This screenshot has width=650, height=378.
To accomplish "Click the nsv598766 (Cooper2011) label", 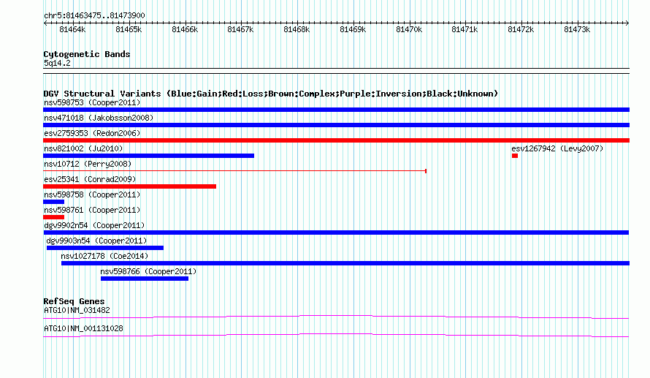I will click(148, 271).
